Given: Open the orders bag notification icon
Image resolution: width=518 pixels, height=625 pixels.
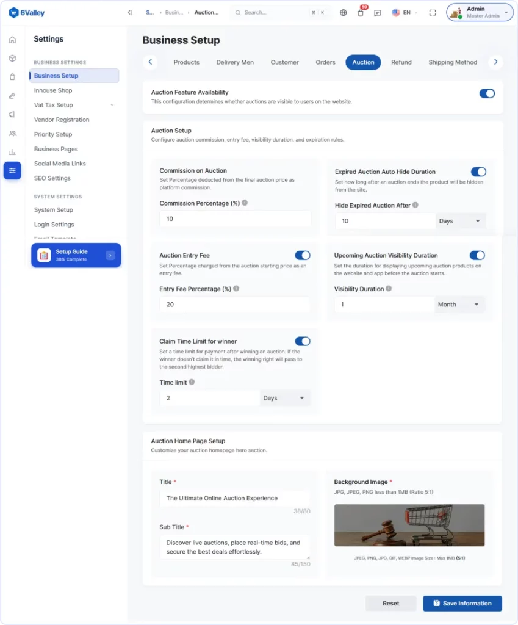Looking at the screenshot, I should coord(361,12).
